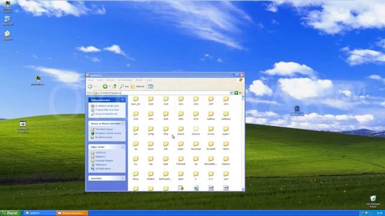
Task: Select the CatRoot2 folder
Action: click(x=226, y=115)
